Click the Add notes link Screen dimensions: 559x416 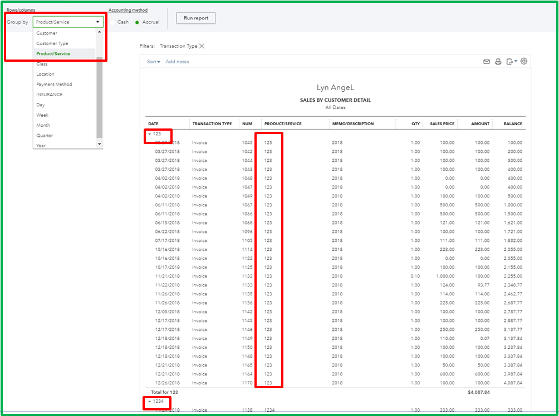[177, 62]
